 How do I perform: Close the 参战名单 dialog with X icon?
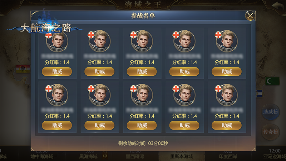(x=250, y=16)
